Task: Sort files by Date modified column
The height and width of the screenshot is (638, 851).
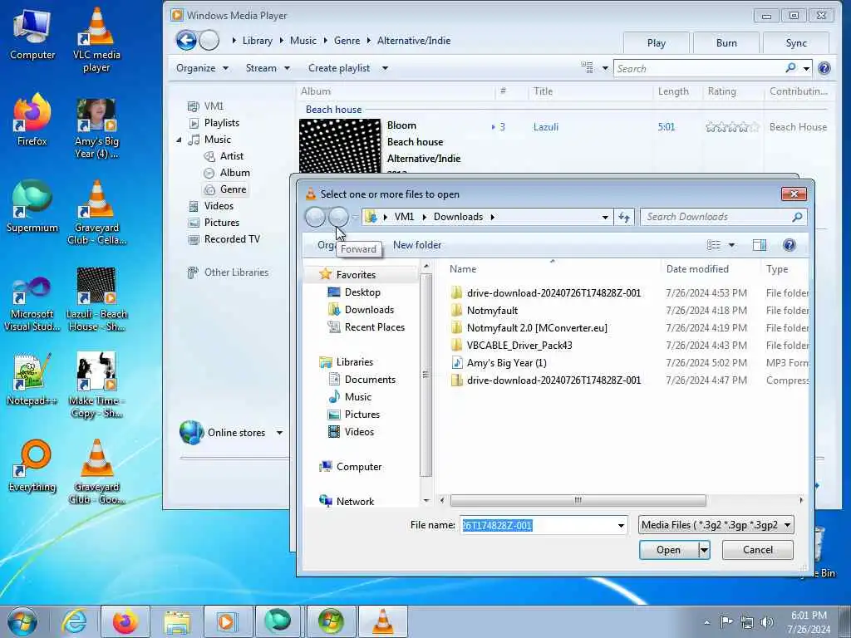Action: tap(697, 269)
